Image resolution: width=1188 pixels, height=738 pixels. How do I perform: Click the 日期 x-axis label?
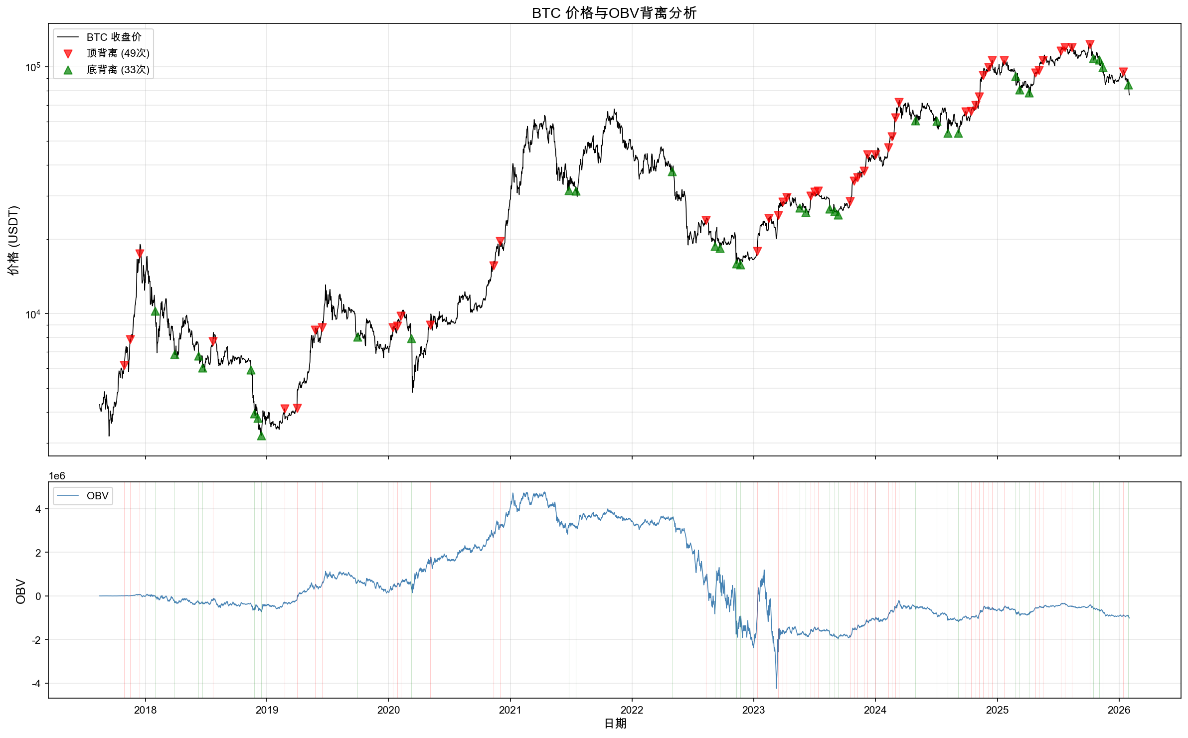click(x=615, y=724)
